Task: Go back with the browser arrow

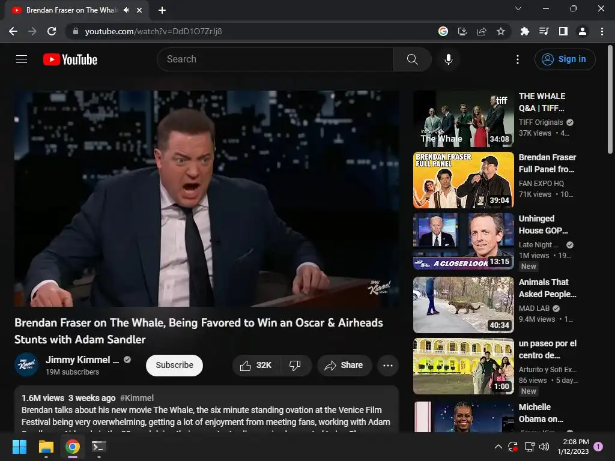Action: [13, 31]
